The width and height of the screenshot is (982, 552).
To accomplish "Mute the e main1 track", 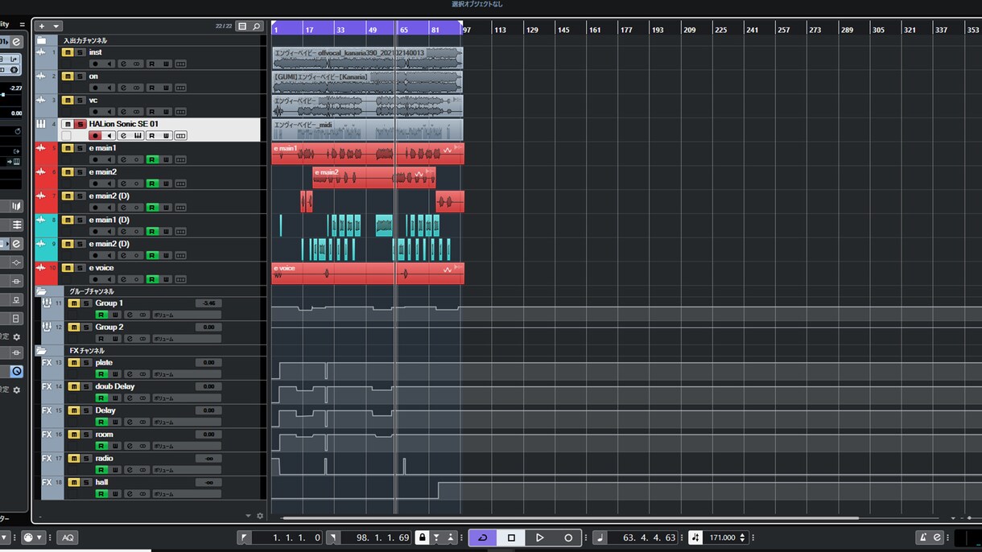I will pyautogui.click(x=68, y=148).
